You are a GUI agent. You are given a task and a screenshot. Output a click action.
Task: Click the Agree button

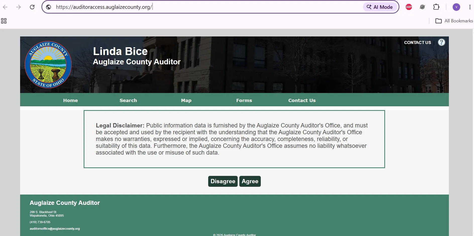(250, 181)
